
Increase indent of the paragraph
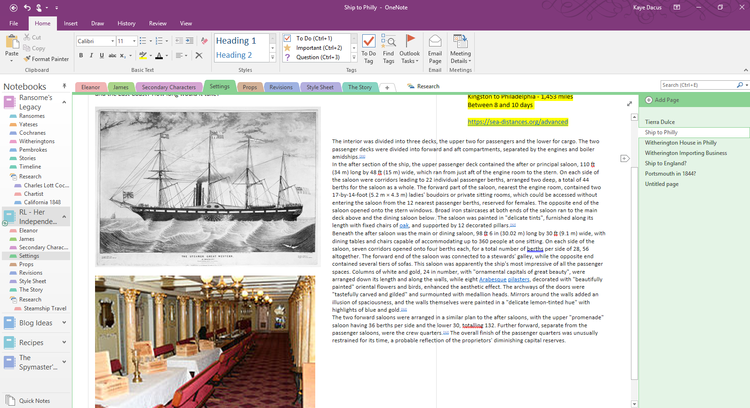190,41
